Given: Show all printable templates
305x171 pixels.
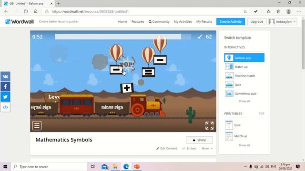Looking at the screenshot, I should pos(244,145).
